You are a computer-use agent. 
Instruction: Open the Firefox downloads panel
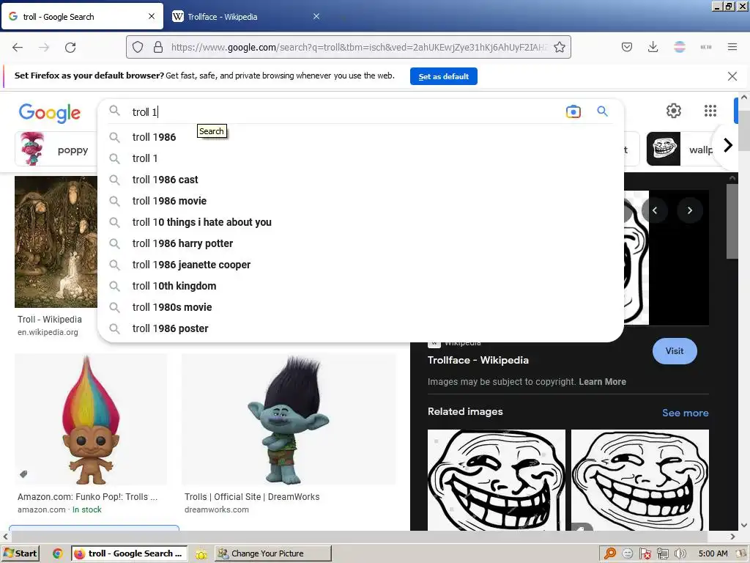[x=653, y=47]
